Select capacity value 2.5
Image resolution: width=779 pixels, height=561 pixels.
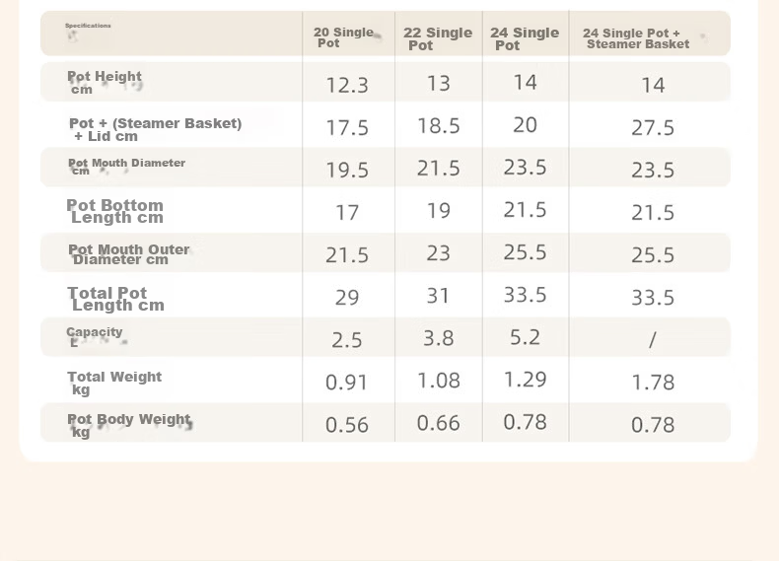(x=347, y=340)
